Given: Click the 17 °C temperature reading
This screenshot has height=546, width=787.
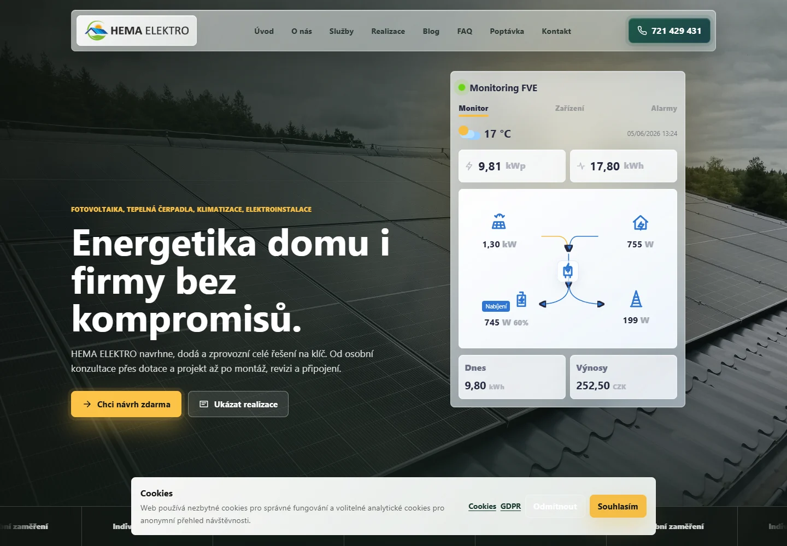Looking at the screenshot, I should (x=497, y=134).
